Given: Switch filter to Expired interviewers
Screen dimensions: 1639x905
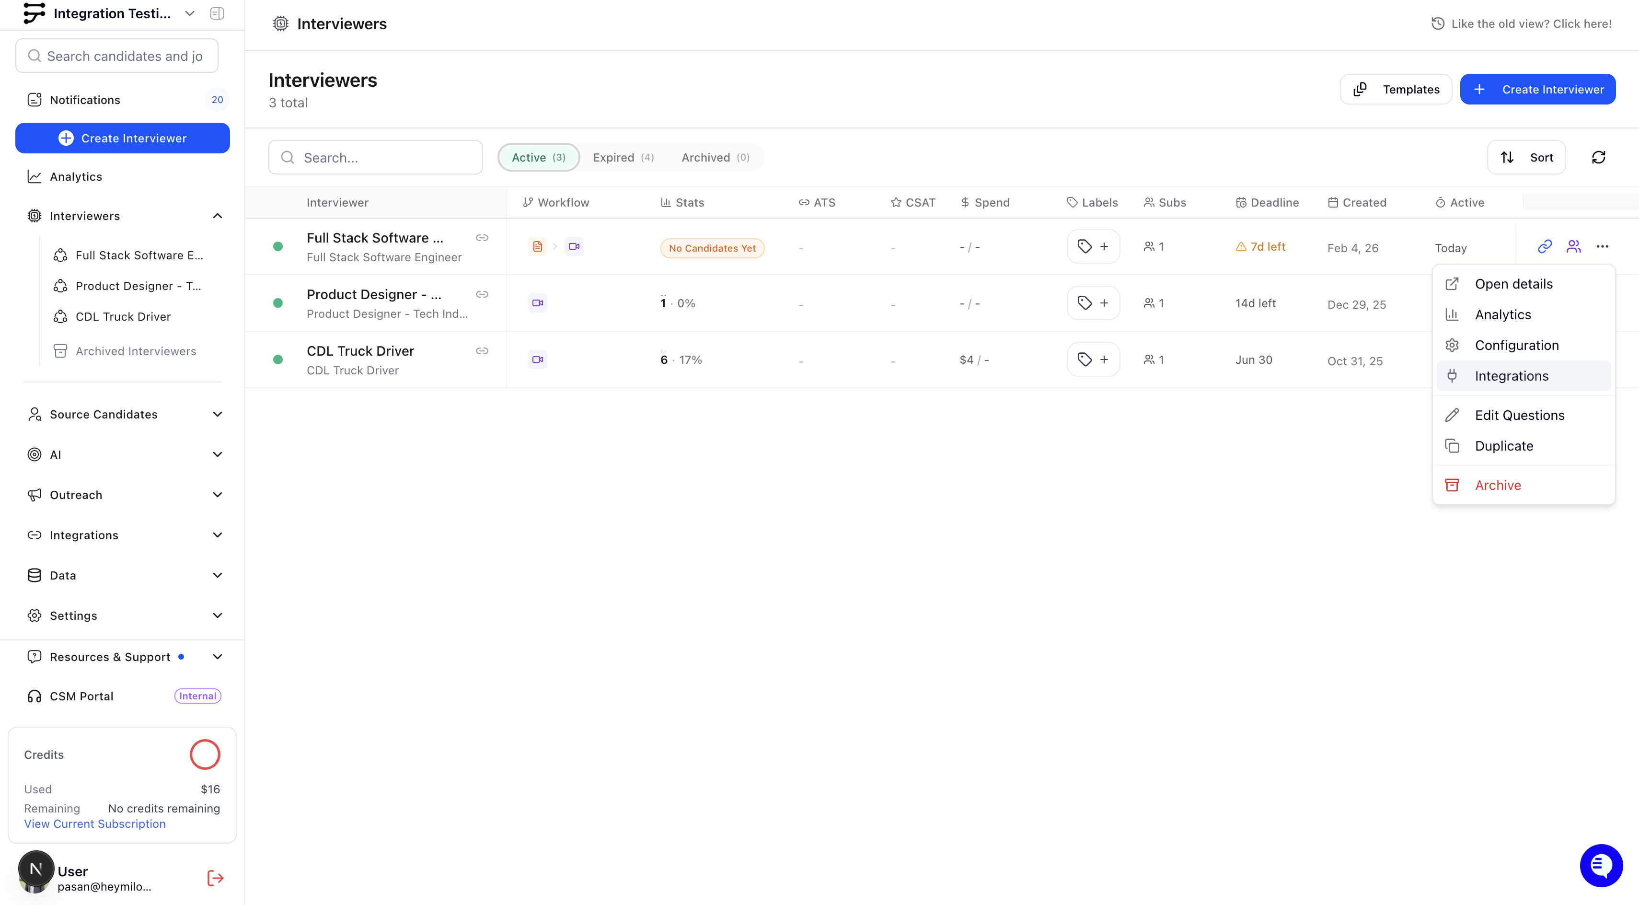Looking at the screenshot, I should coord(623,157).
